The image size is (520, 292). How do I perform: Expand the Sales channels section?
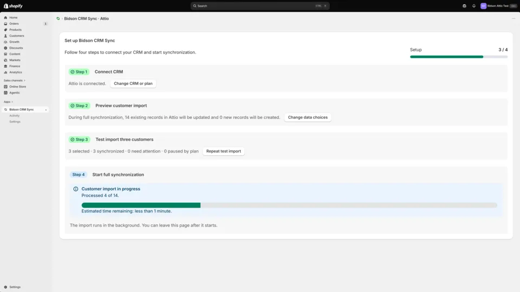pyautogui.click(x=14, y=81)
